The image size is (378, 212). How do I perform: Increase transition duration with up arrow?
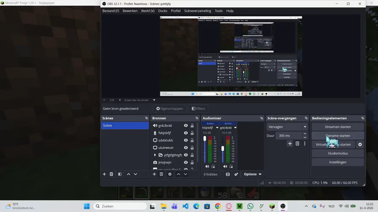click(305, 134)
